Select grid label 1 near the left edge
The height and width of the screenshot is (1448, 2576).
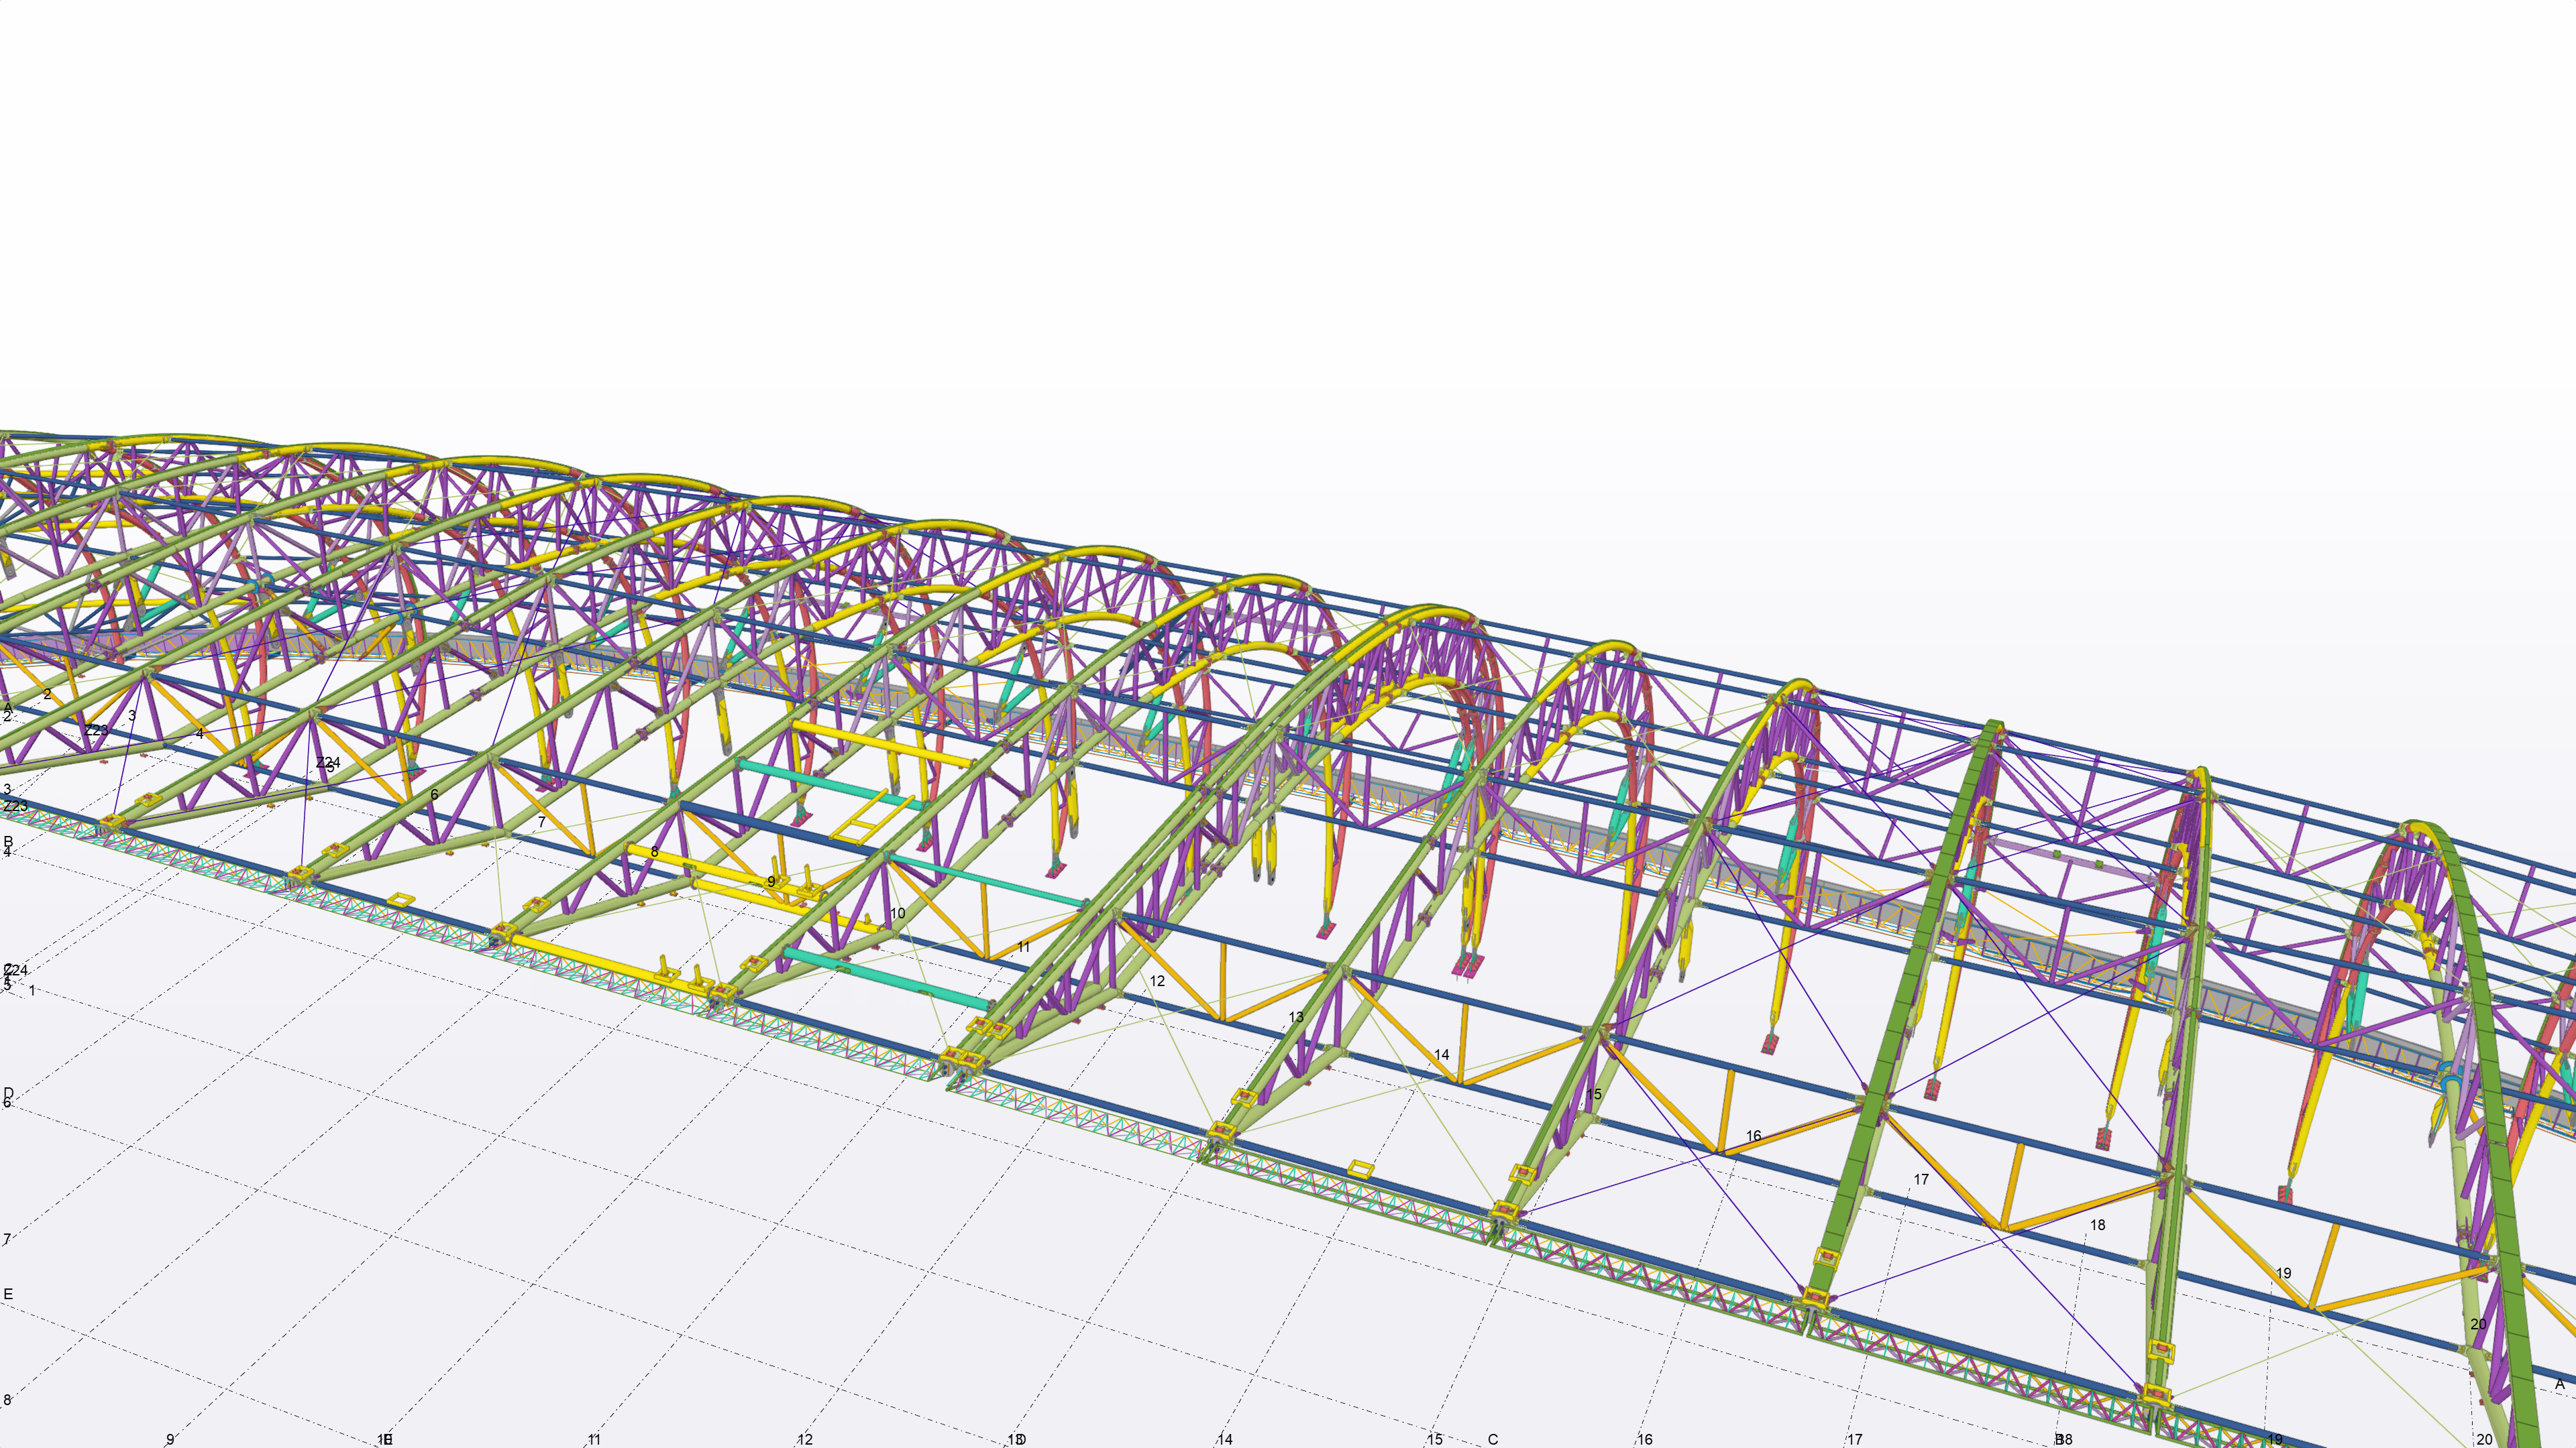[32, 990]
